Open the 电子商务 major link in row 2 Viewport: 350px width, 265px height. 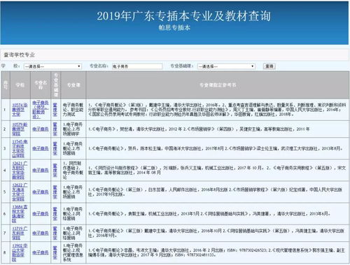pyautogui.click(x=41, y=129)
